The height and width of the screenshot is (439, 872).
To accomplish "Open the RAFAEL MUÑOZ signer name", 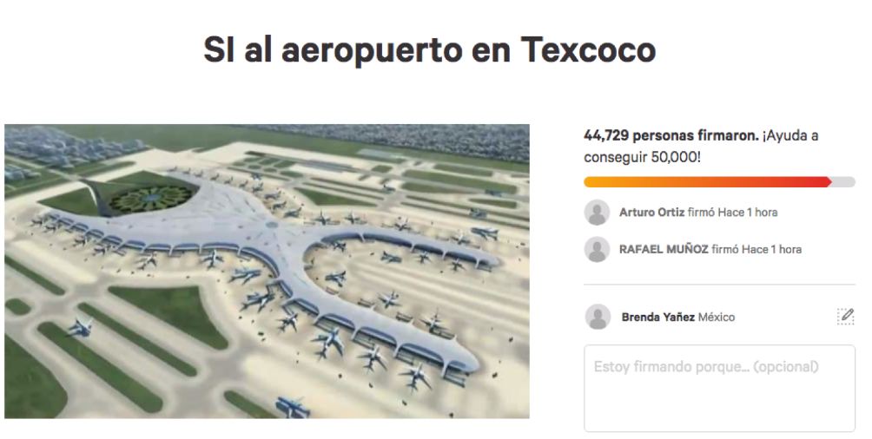I will click(664, 250).
